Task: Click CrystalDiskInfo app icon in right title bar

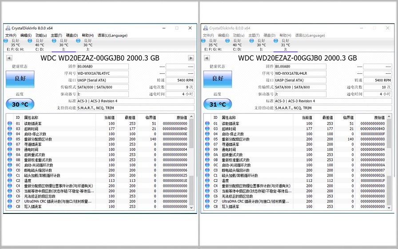Action: point(205,28)
